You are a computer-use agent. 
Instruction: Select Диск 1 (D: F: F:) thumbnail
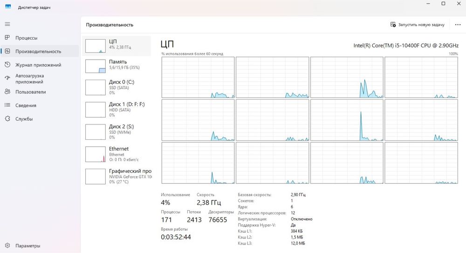(x=96, y=109)
